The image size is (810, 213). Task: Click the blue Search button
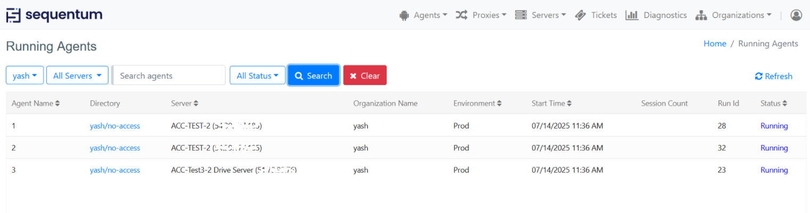(313, 75)
